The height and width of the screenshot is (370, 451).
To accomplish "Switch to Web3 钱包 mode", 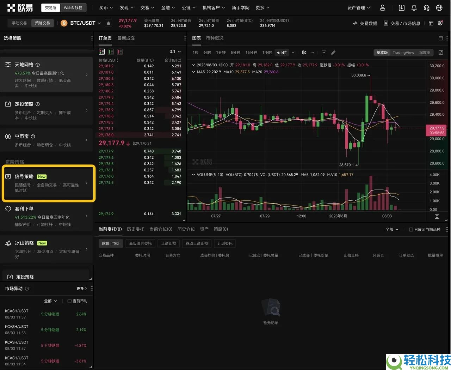I will click(73, 7).
